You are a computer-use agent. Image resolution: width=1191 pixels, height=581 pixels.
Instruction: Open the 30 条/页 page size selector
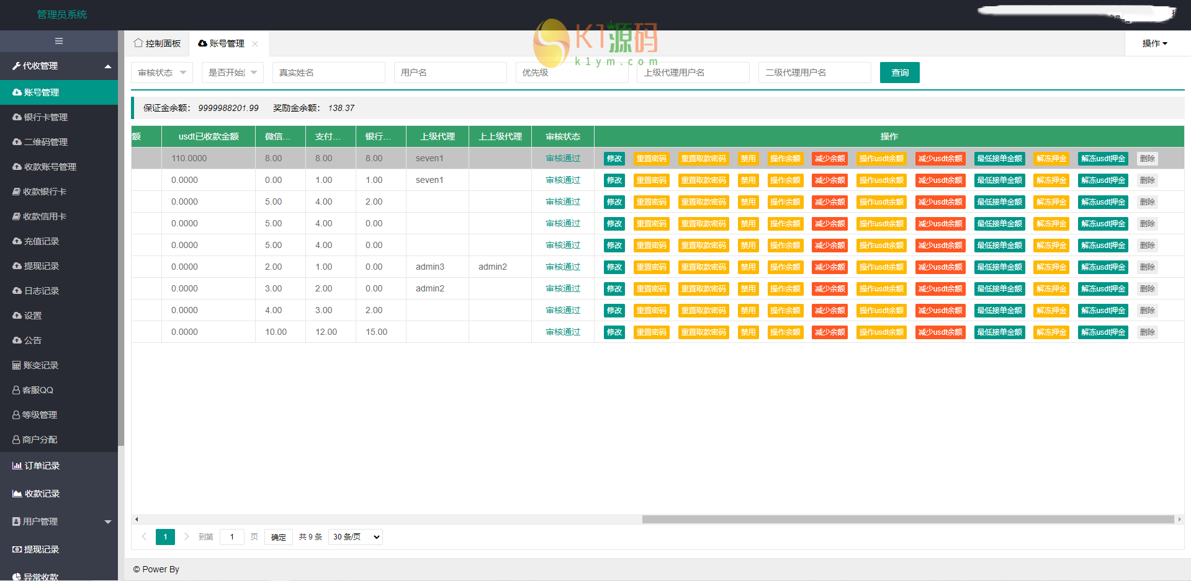355,537
